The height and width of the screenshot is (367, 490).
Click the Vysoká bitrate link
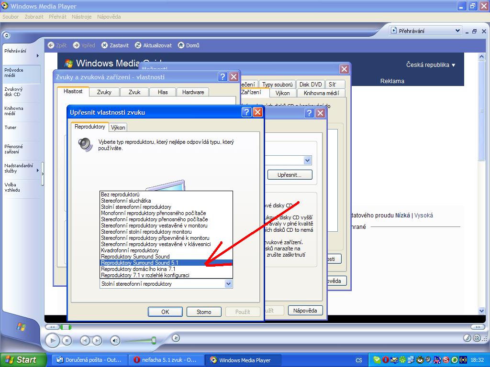(423, 216)
